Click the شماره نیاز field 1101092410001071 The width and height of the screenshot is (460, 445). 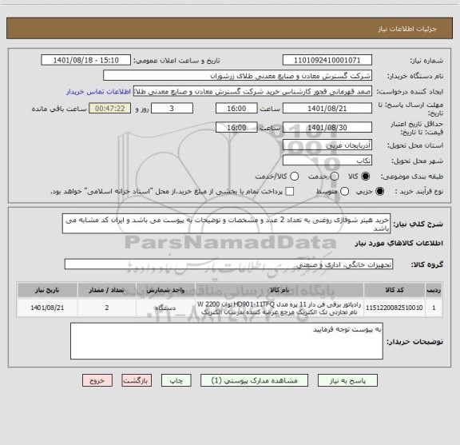pyautogui.click(x=327, y=60)
